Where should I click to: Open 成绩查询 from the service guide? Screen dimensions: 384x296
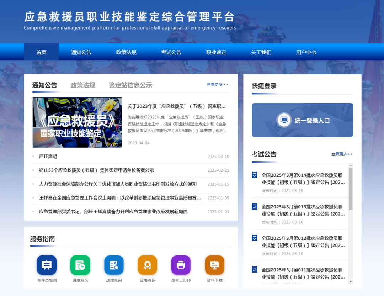pyautogui.click(x=113, y=265)
